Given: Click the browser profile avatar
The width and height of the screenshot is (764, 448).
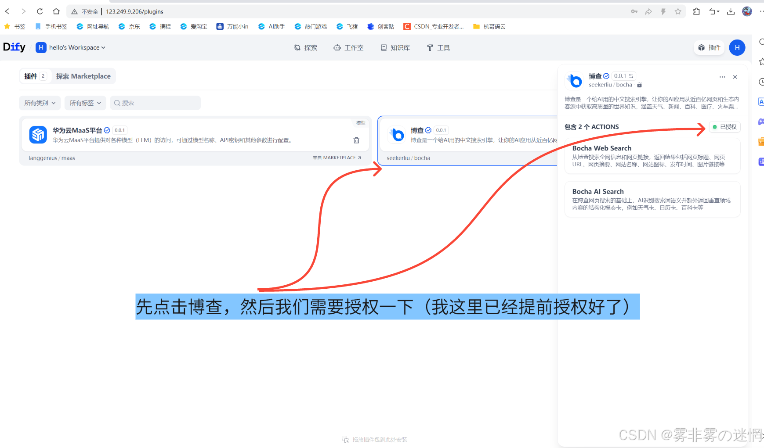Looking at the screenshot, I should [747, 11].
